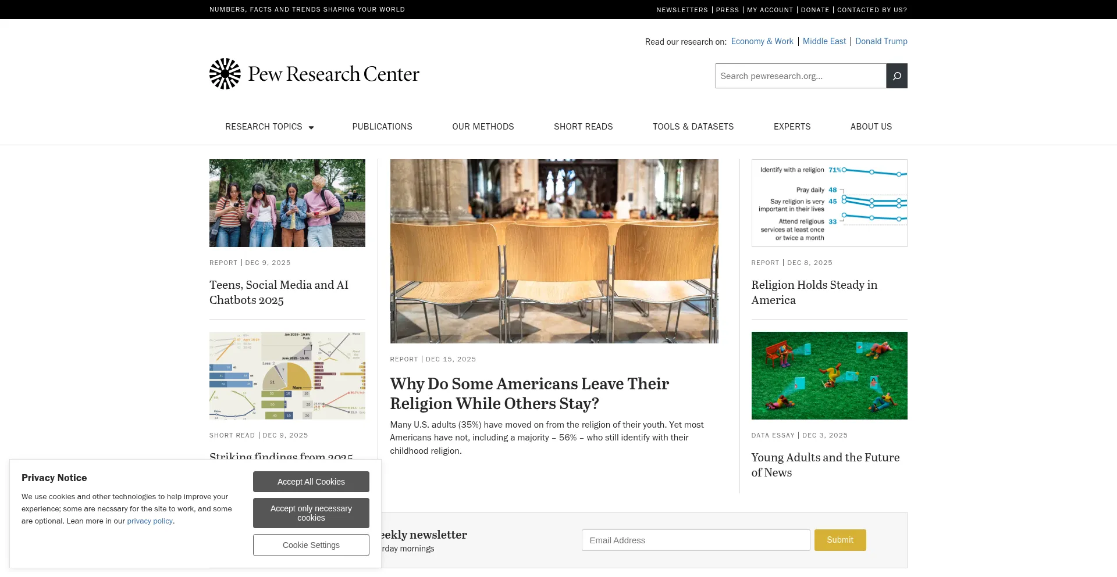Open the Publications menu item
This screenshot has height=577, width=1117.
pos(382,127)
